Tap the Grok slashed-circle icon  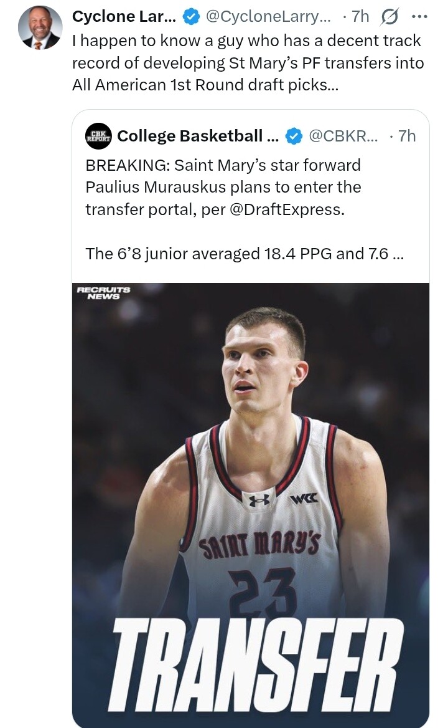(389, 17)
